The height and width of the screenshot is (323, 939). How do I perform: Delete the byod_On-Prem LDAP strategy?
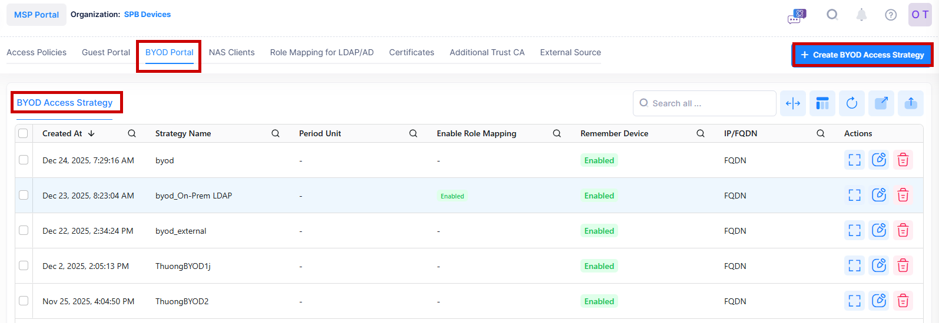coord(903,195)
